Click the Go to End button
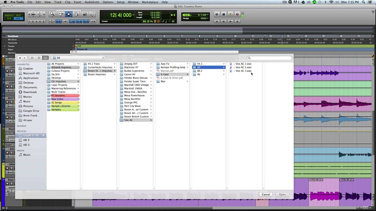Screen dimensions: 376x211 point(237,21)
